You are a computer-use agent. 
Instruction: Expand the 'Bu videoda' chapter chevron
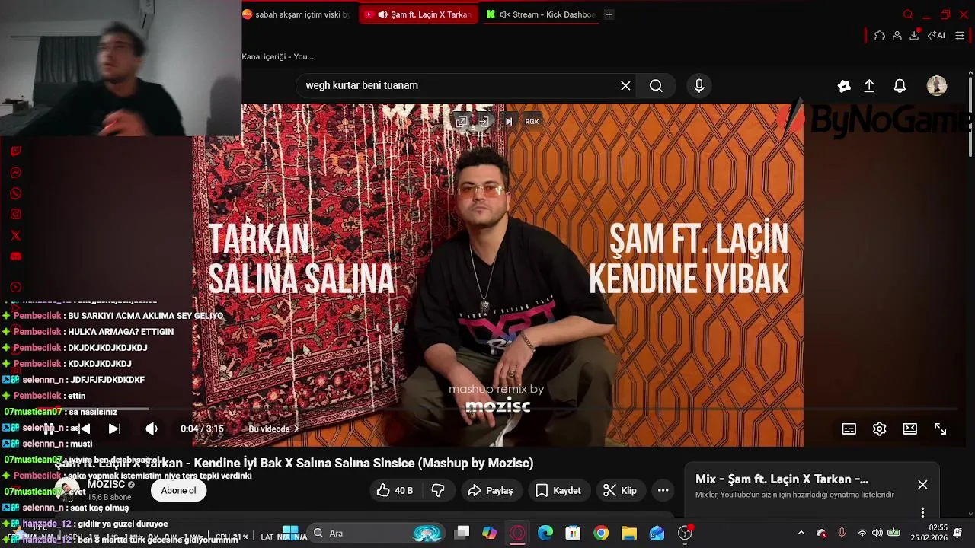(x=296, y=429)
